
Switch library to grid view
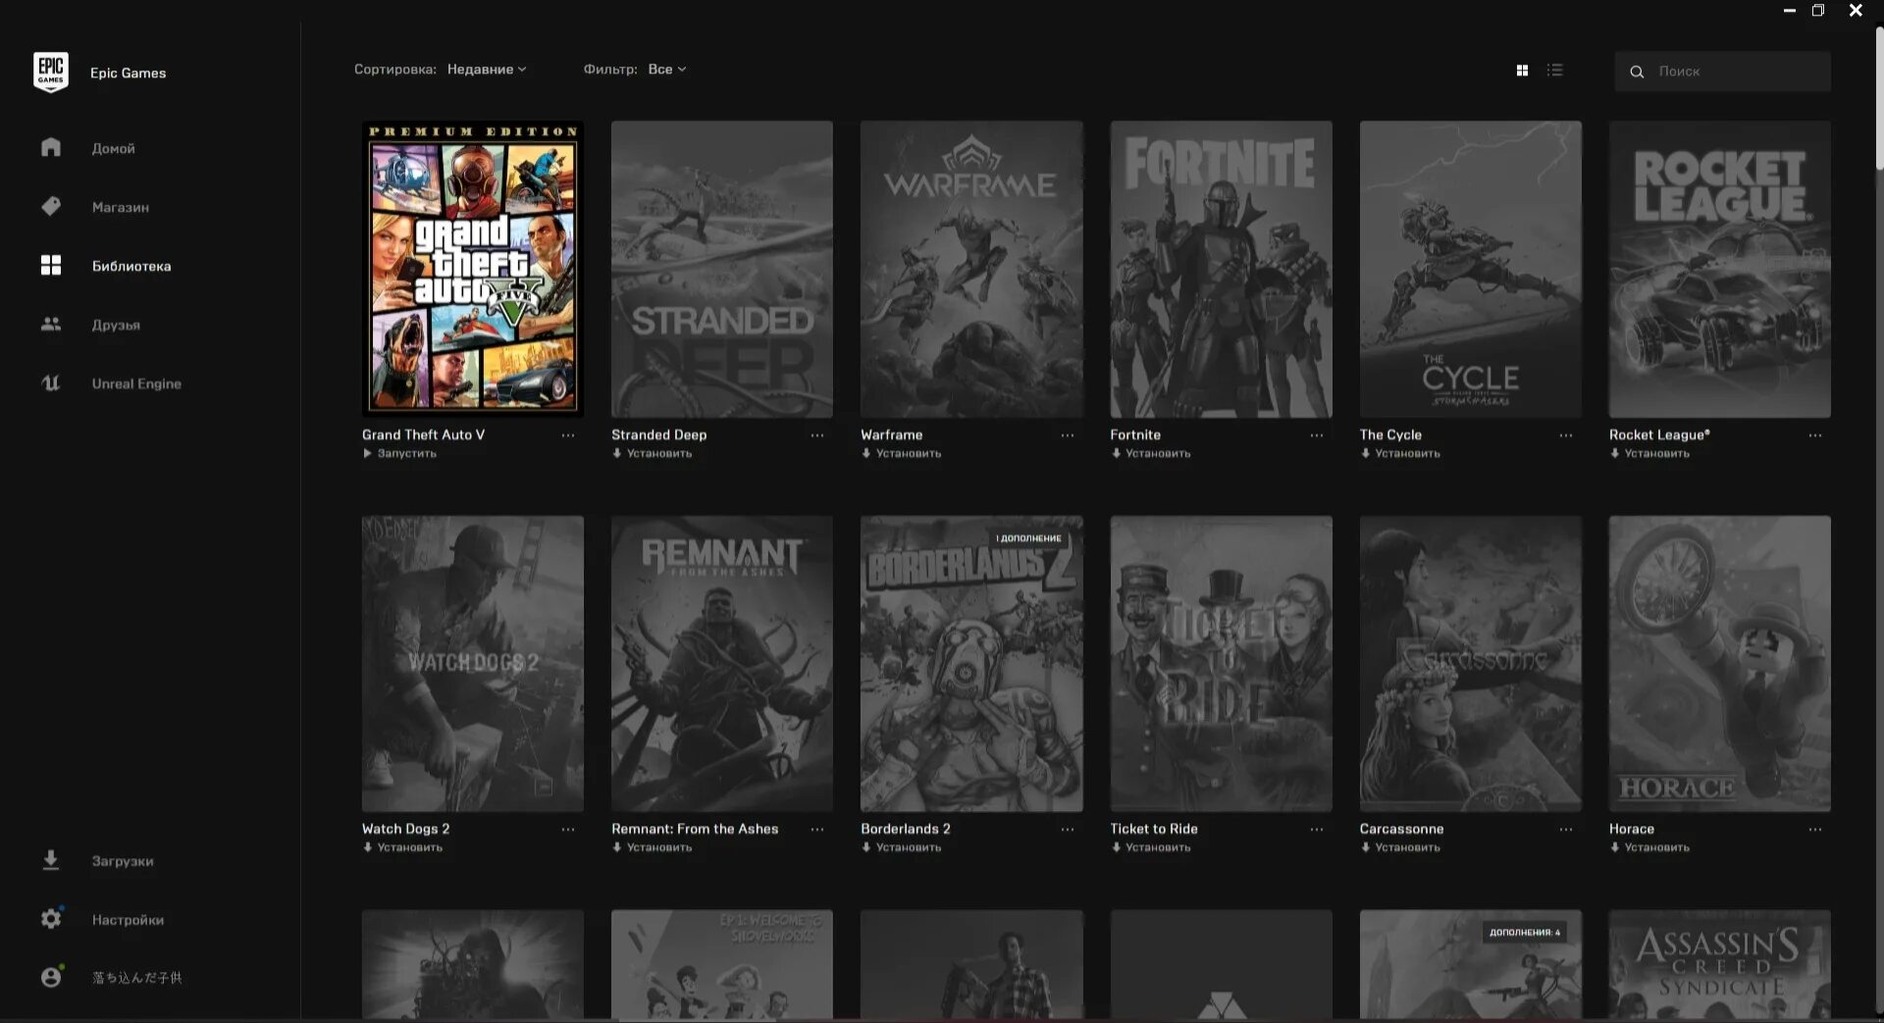pos(1522,70)
